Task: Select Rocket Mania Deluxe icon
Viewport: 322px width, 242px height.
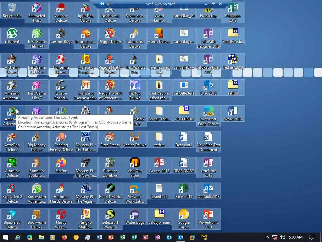Action: point(110,193)
